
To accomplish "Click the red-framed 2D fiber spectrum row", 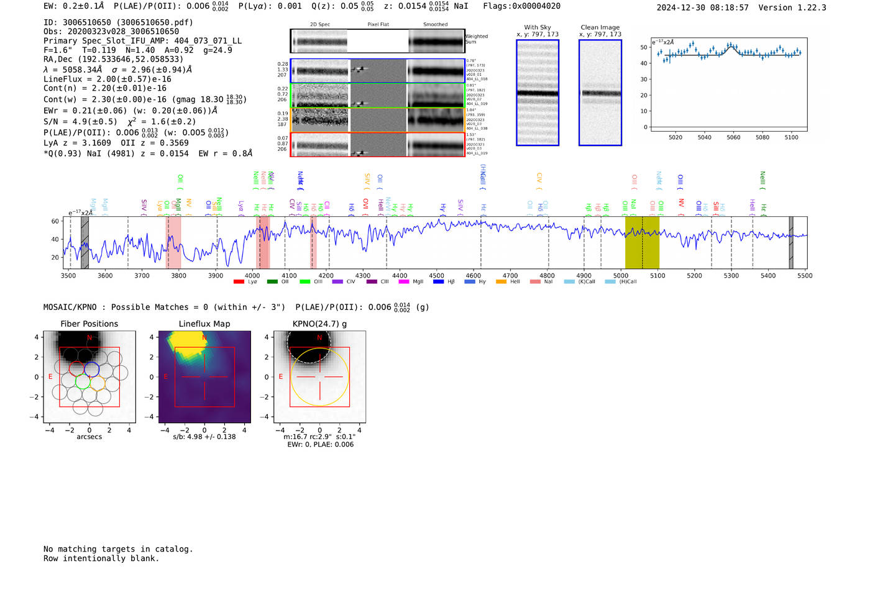I will coord(377,144).
